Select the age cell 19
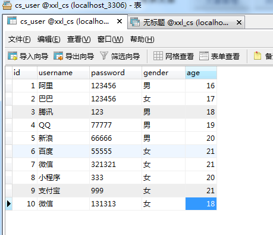This screenshot has width=273, height=235. tap(201, 125)
